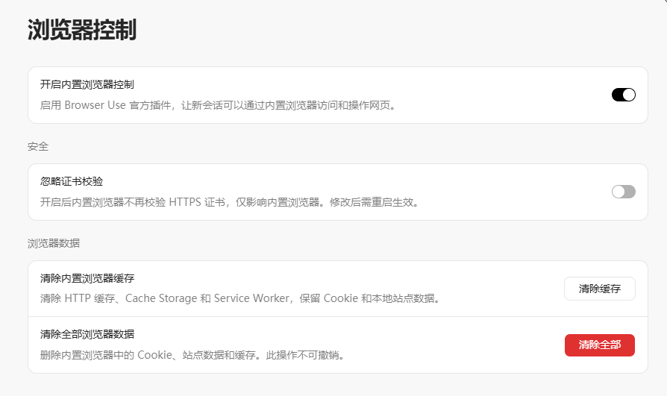Click the 清除缓存 button
The image size is (667, 396).
[600, 289]
